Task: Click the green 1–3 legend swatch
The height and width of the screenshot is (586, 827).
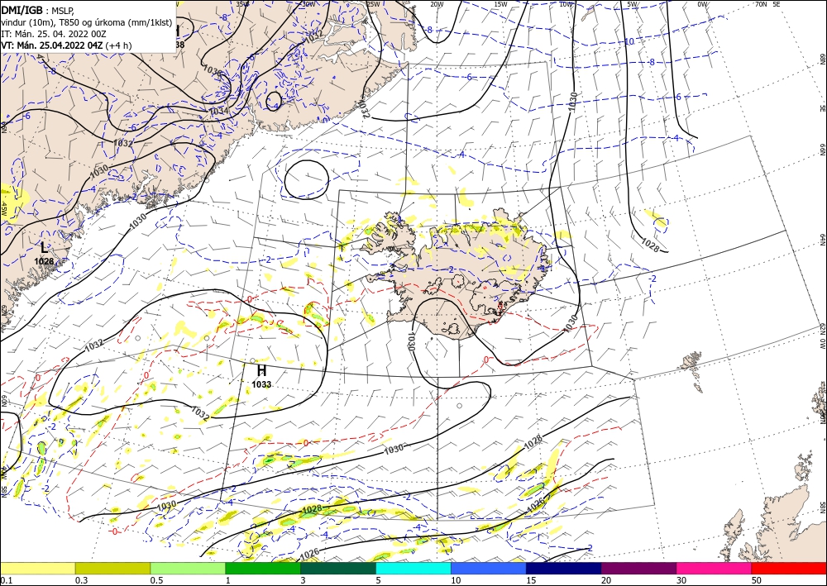Action: 263,568
